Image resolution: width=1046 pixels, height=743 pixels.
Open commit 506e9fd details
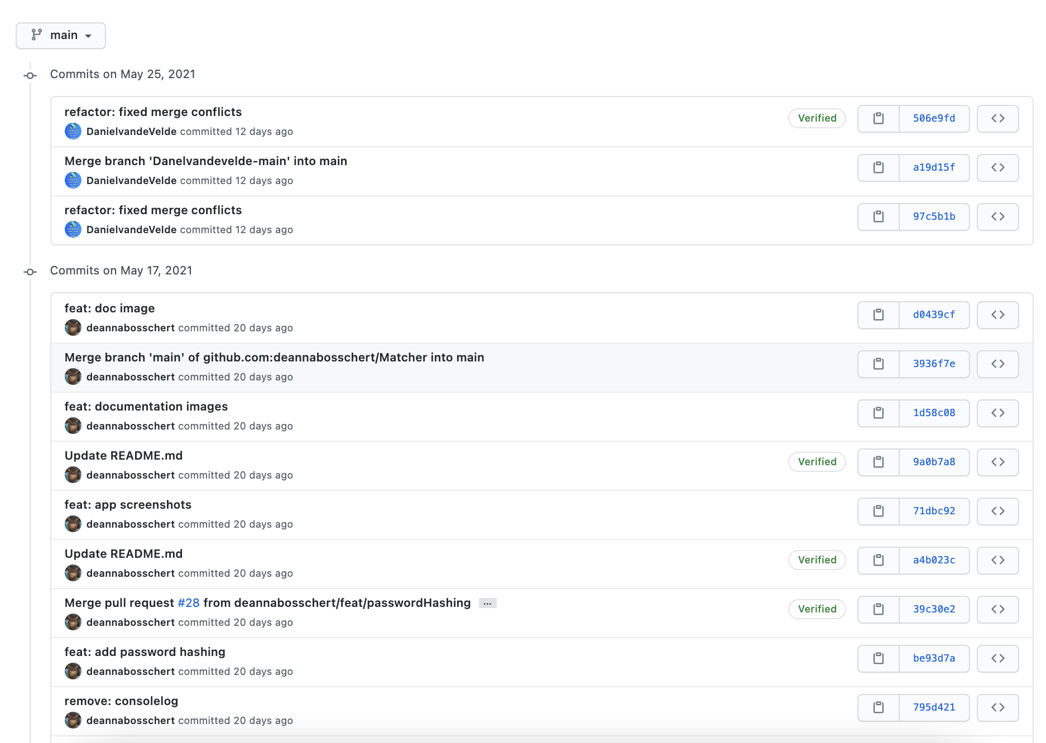[x=934, y=118]
